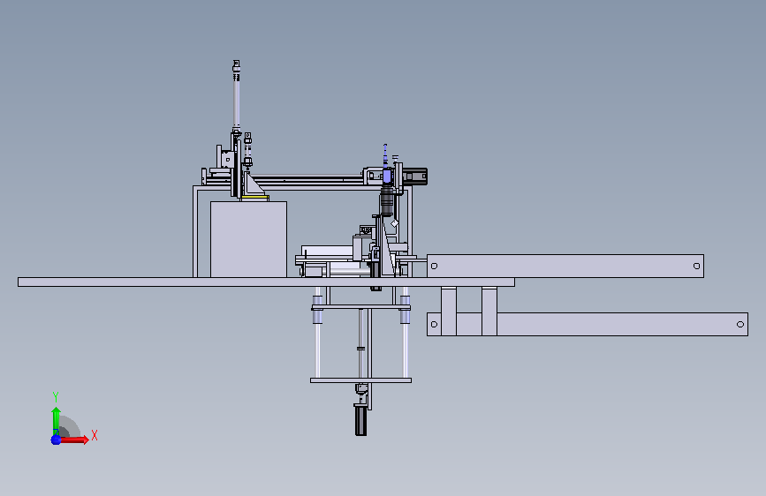This screenshot has width=766, height=496.
Task: Click the red X axis arrow of triad
Action: [74, 440]
